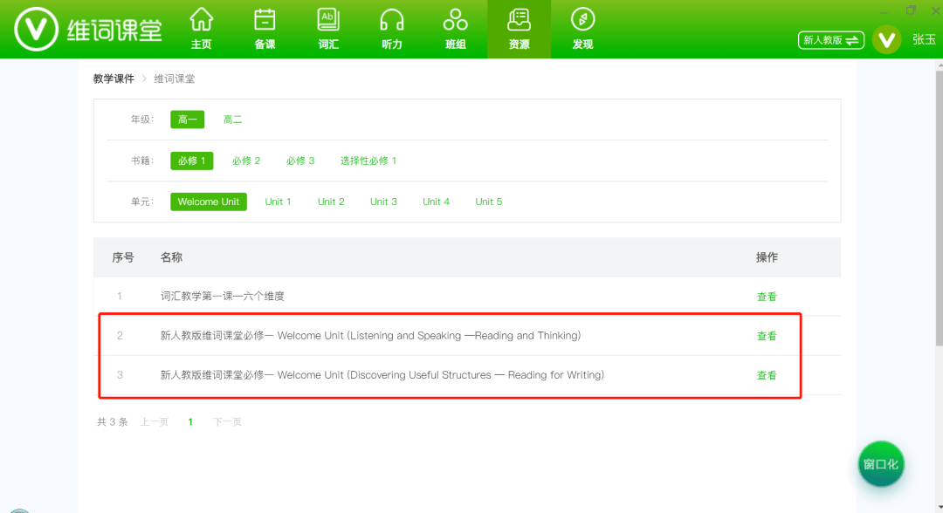Click the 窗口化 floating button
The width and height of the screenshot is (943, 513).
[x=880, y=463]
